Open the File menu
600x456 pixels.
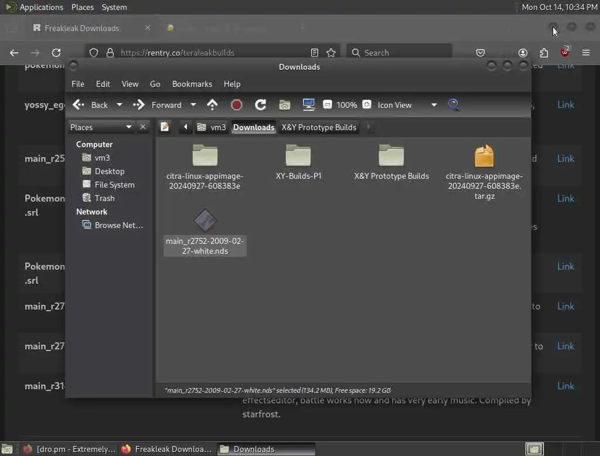click(x=78, y=84)
